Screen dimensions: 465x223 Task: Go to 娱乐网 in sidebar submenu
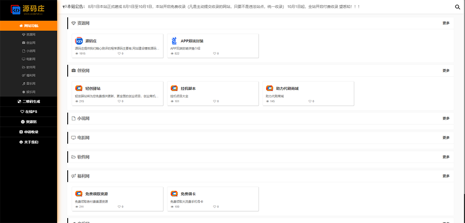pos(29,92)
